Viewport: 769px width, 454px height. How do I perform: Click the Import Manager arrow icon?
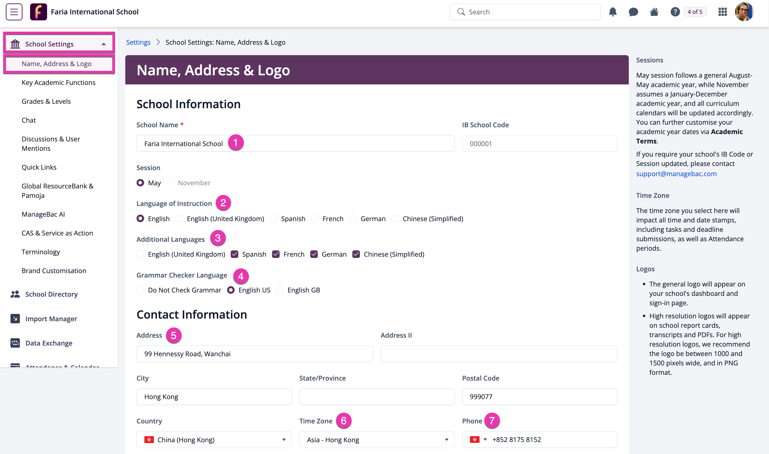pos(15,318)
